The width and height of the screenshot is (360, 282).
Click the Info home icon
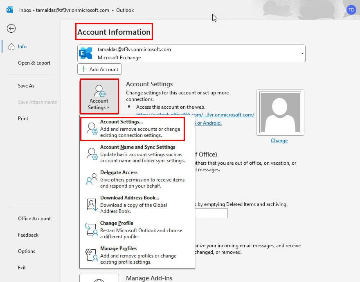[x=11, y=46]
